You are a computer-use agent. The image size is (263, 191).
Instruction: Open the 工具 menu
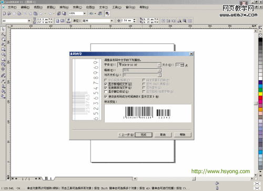117,7
